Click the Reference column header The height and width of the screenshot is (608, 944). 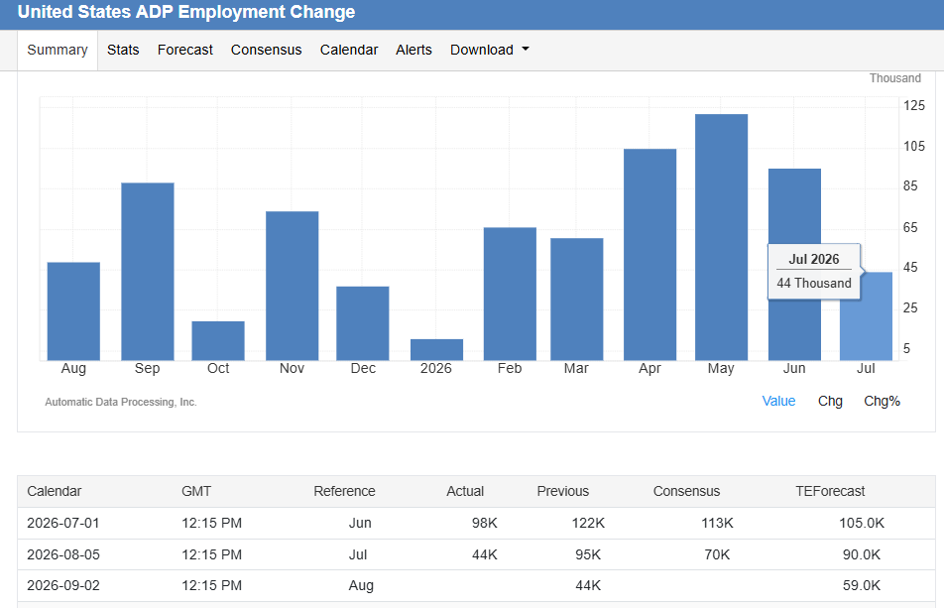[344, 491]
